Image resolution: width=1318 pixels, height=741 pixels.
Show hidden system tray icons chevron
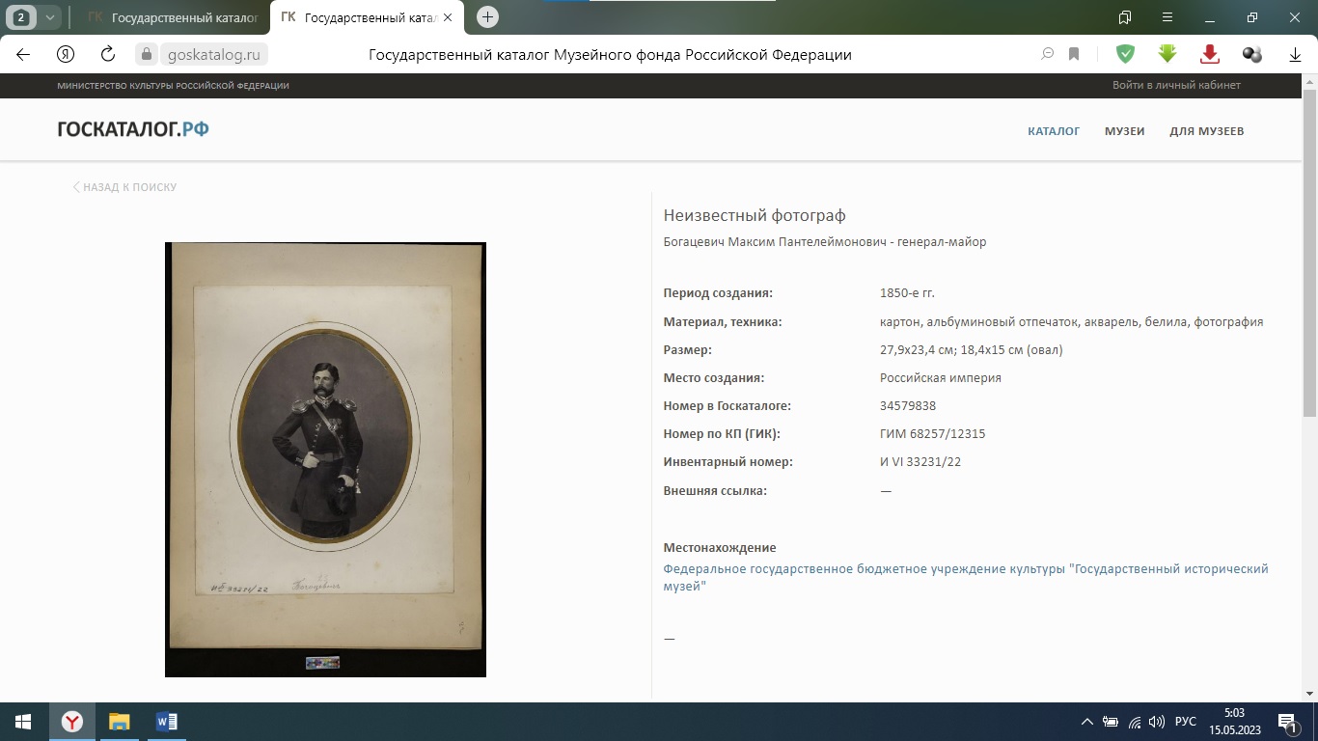(1087, 722)
